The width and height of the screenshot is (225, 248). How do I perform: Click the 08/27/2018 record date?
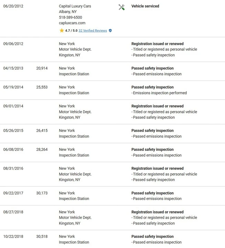(13, 212)
